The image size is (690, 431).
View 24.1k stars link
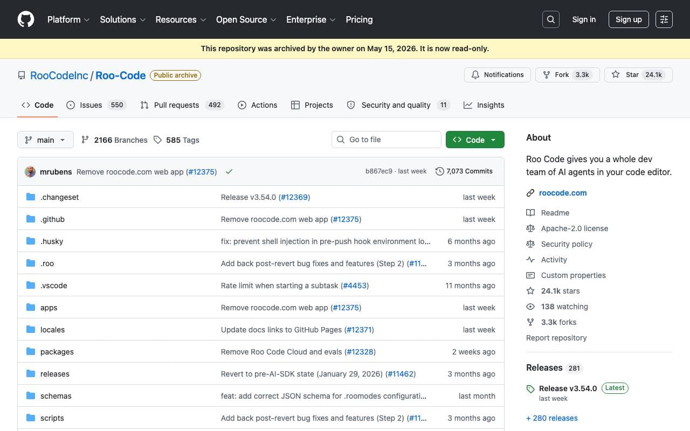pyautogui.click(x=561, y=291)
